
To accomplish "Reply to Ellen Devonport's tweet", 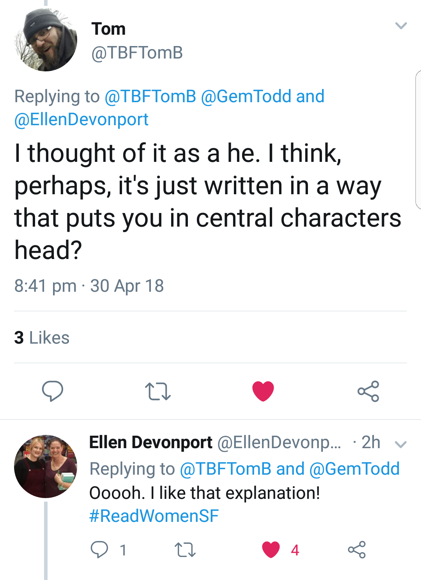I will [99, 550].
